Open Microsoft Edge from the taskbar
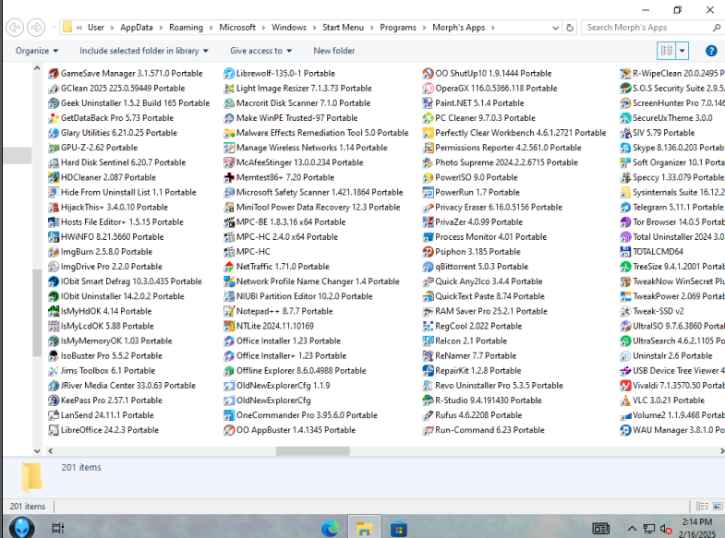 [x=330, y=528]
